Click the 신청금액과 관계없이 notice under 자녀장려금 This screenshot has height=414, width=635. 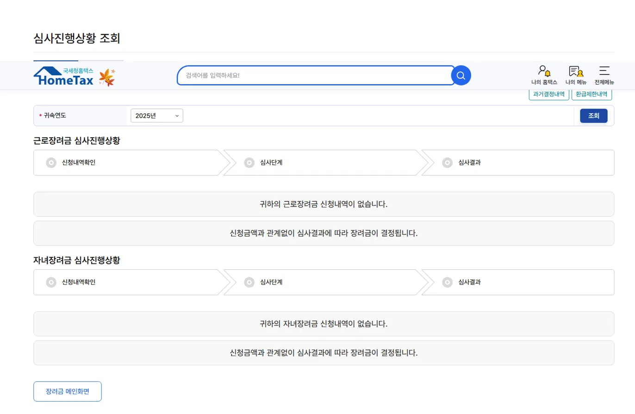tap(324, 353)
